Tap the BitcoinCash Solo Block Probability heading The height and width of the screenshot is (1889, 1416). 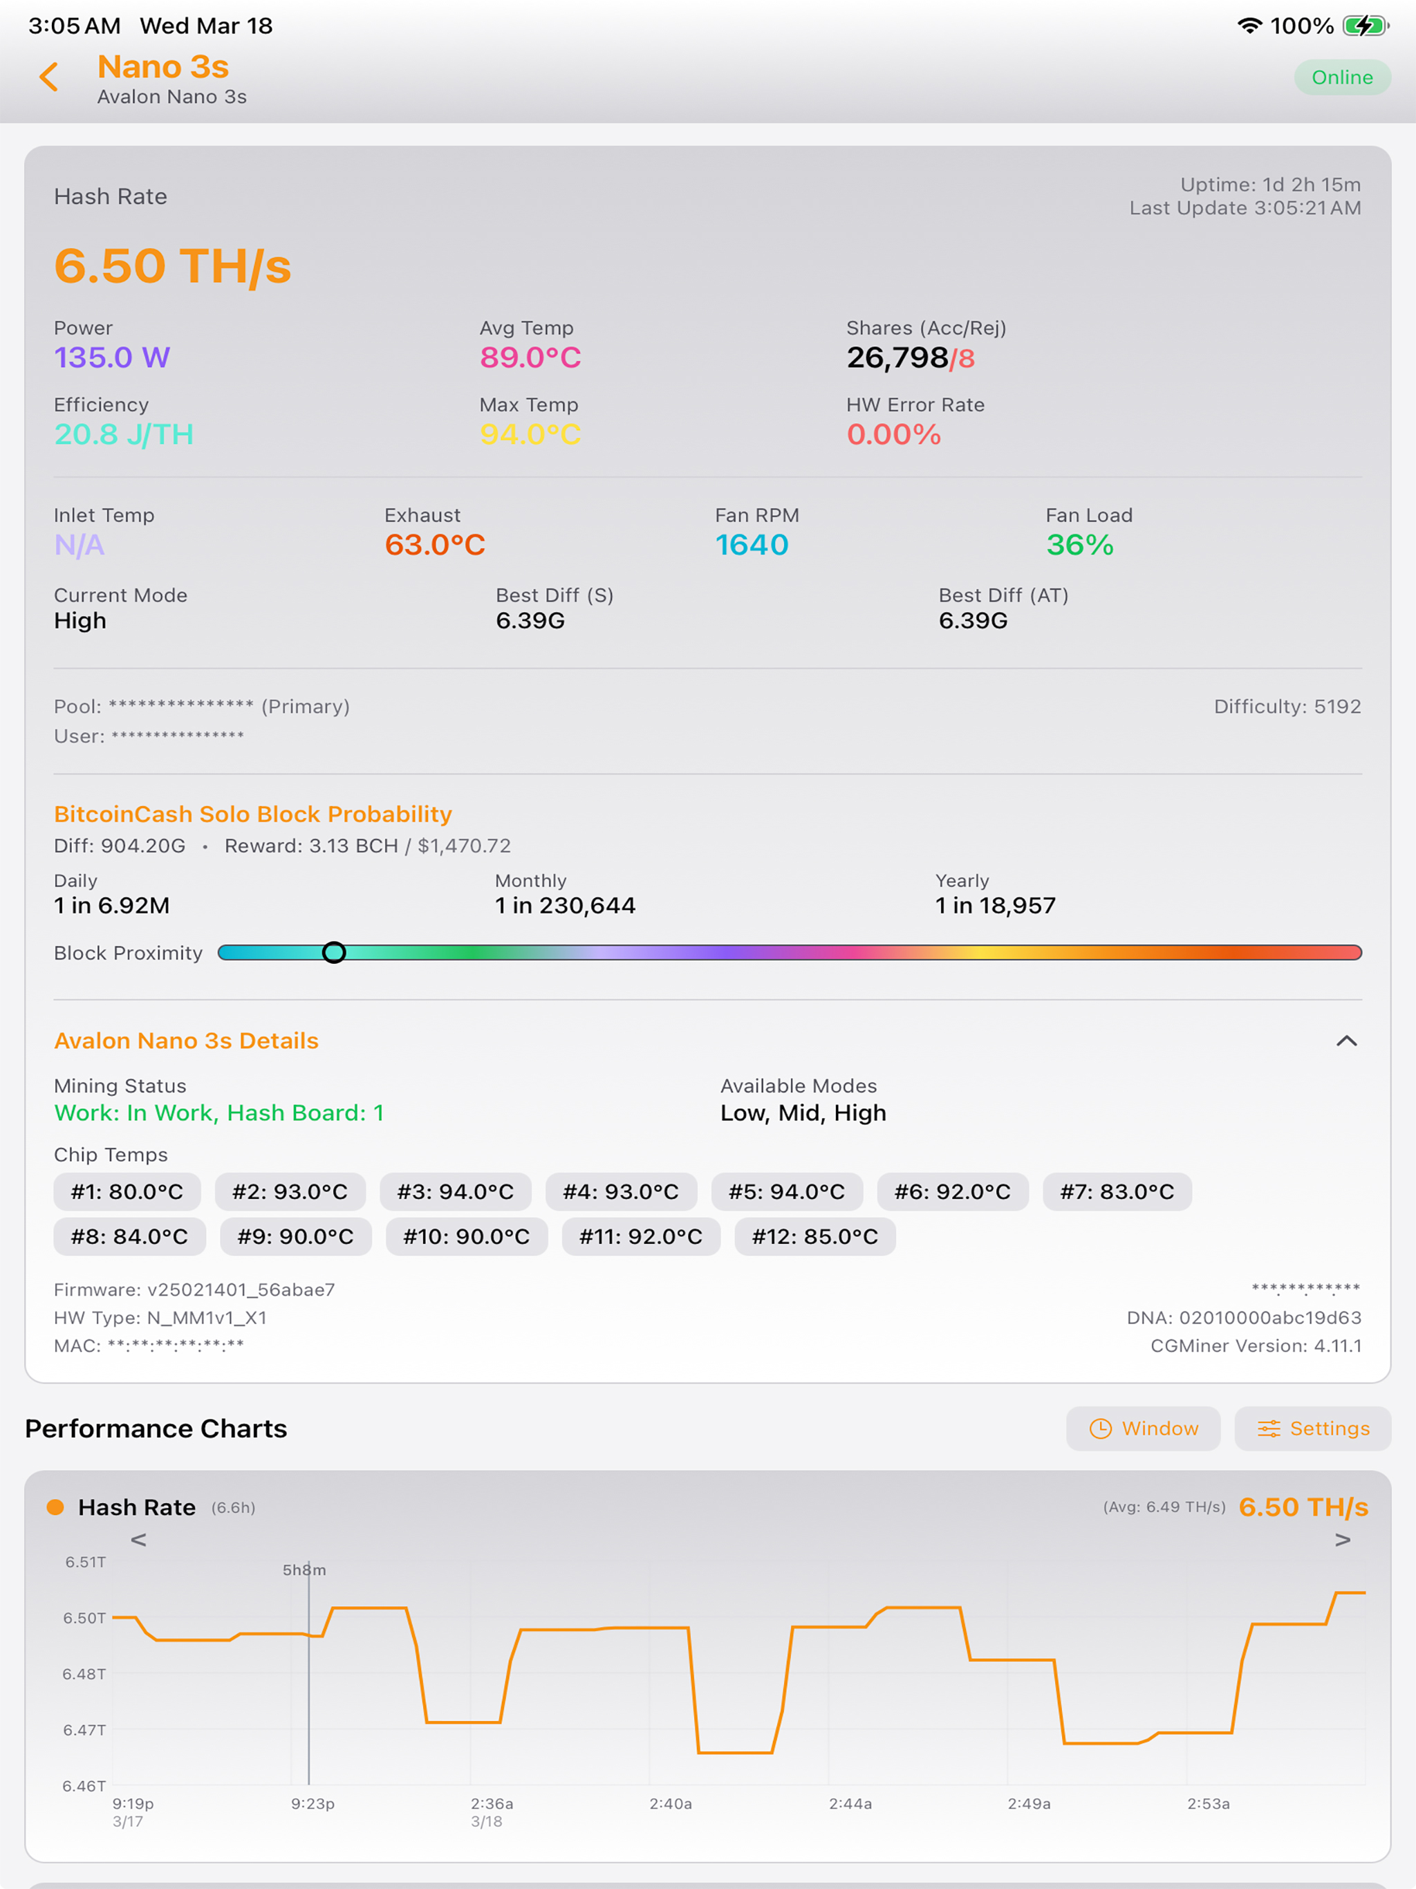coord(253,814)
